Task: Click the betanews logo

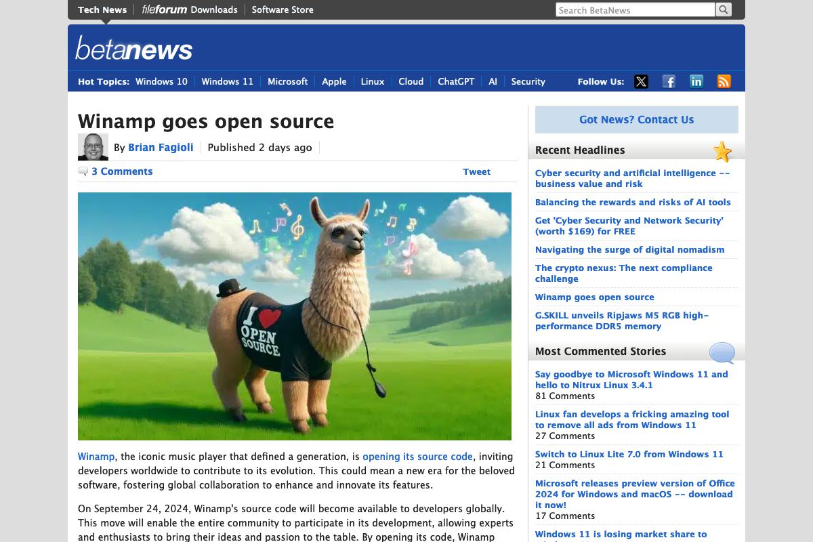Action: (134, 48)
